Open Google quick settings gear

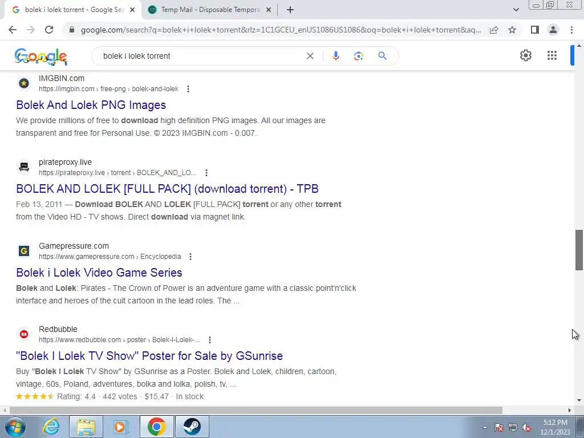pyautogui.click(x=525, y=55)
